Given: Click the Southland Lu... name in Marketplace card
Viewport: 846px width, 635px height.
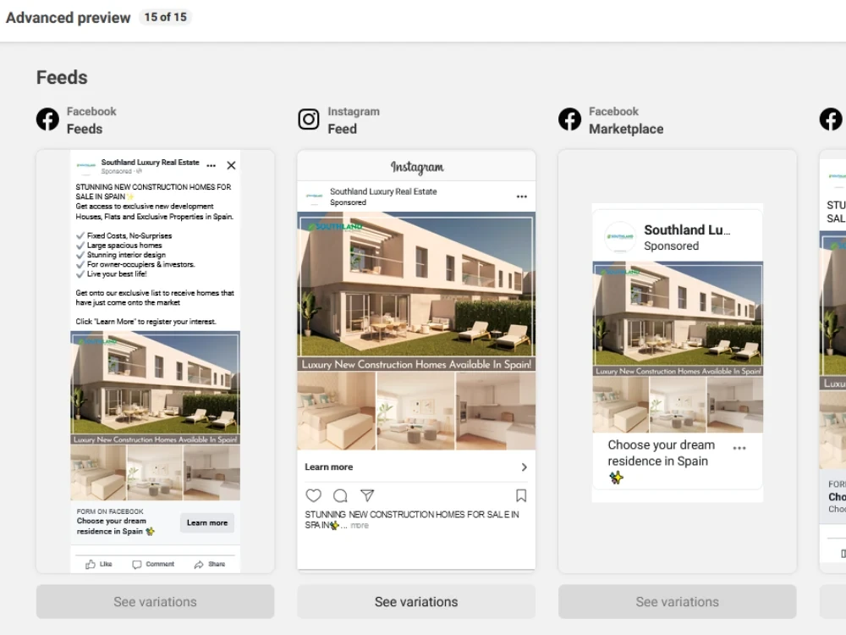Looking at the screenshot, I should tap(687, 230).
